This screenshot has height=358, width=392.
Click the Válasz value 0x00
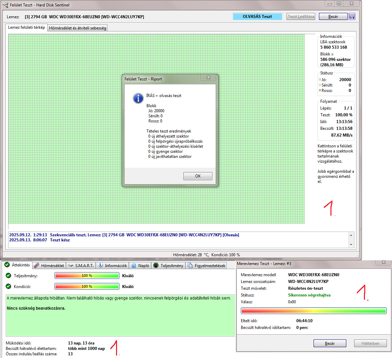(292, 302)
